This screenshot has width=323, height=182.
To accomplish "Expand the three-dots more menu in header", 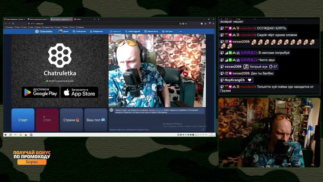I will (x=180, y=31).
